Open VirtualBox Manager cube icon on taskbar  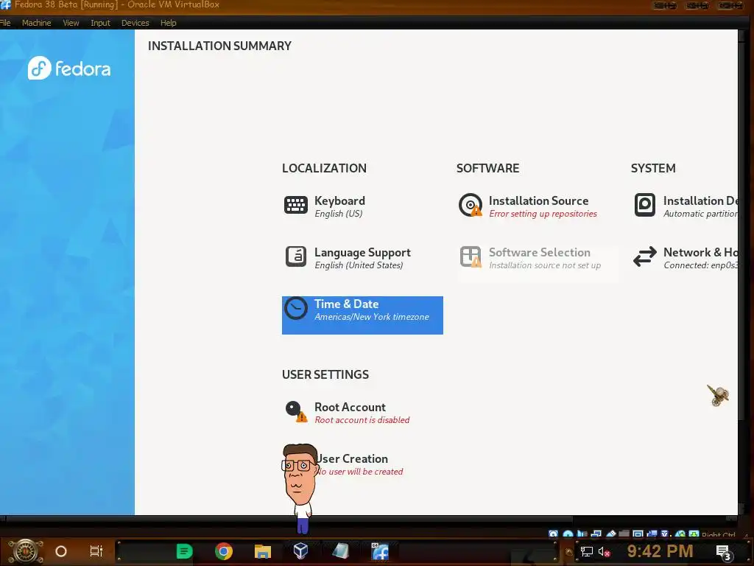[300, 551]
